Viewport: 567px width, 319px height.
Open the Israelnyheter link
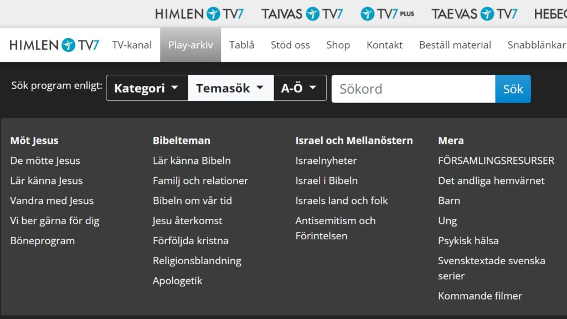point(326,161)
